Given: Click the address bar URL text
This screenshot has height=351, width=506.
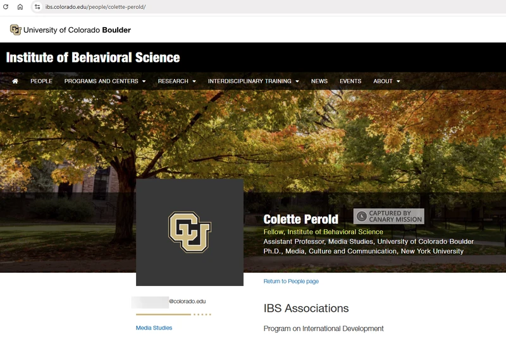Looking at the screenshot, I should (96, 7).
